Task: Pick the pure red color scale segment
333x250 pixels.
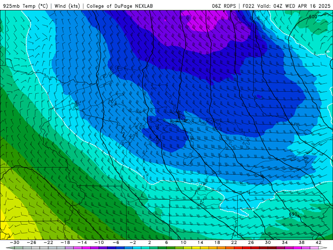Action: [x=238, y=247]
